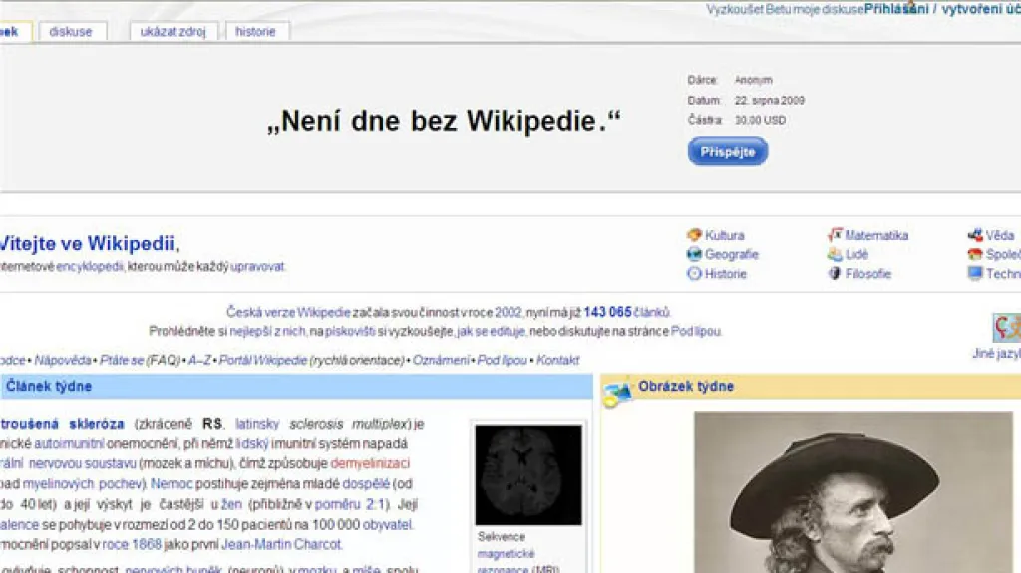Click the Obrázek týdne heading
1021x573 pixels.
click(x=686, y=386)
